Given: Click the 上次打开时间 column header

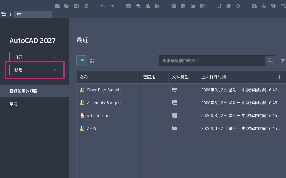Looking at the screenshot, I should [x=242, y=77].
